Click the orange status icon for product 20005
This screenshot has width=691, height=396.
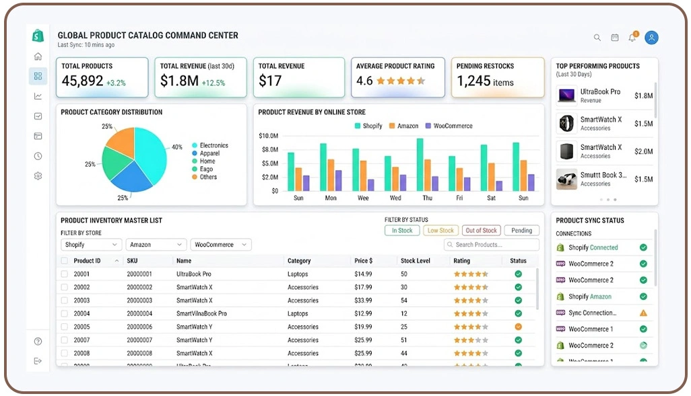coord(519,327)
